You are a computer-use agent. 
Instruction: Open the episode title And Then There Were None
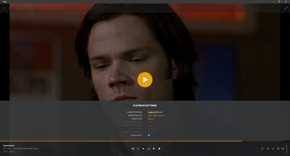click(26, 148)
